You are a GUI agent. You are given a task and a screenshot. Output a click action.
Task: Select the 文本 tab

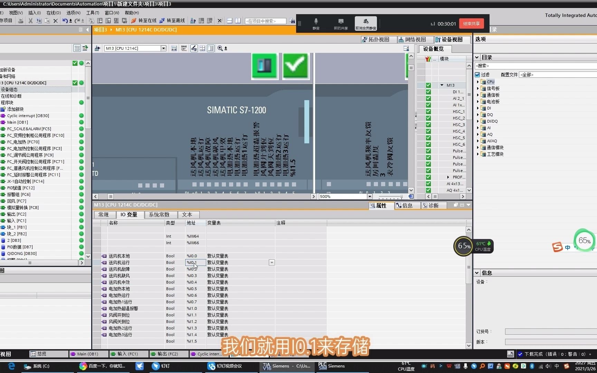pyautogui.click(x=188, y=215)
